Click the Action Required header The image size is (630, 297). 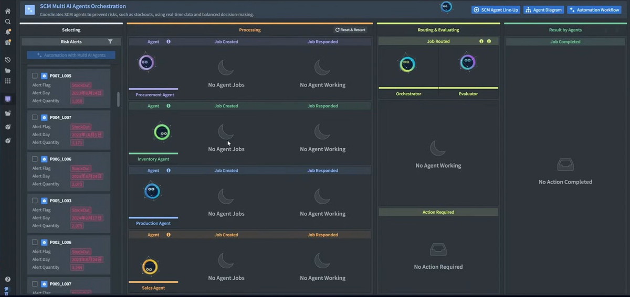pos(438,212)
